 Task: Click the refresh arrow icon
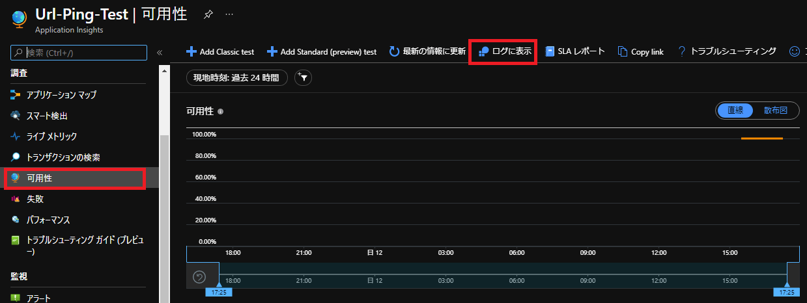pyautogui.click(x=394, y=51)
